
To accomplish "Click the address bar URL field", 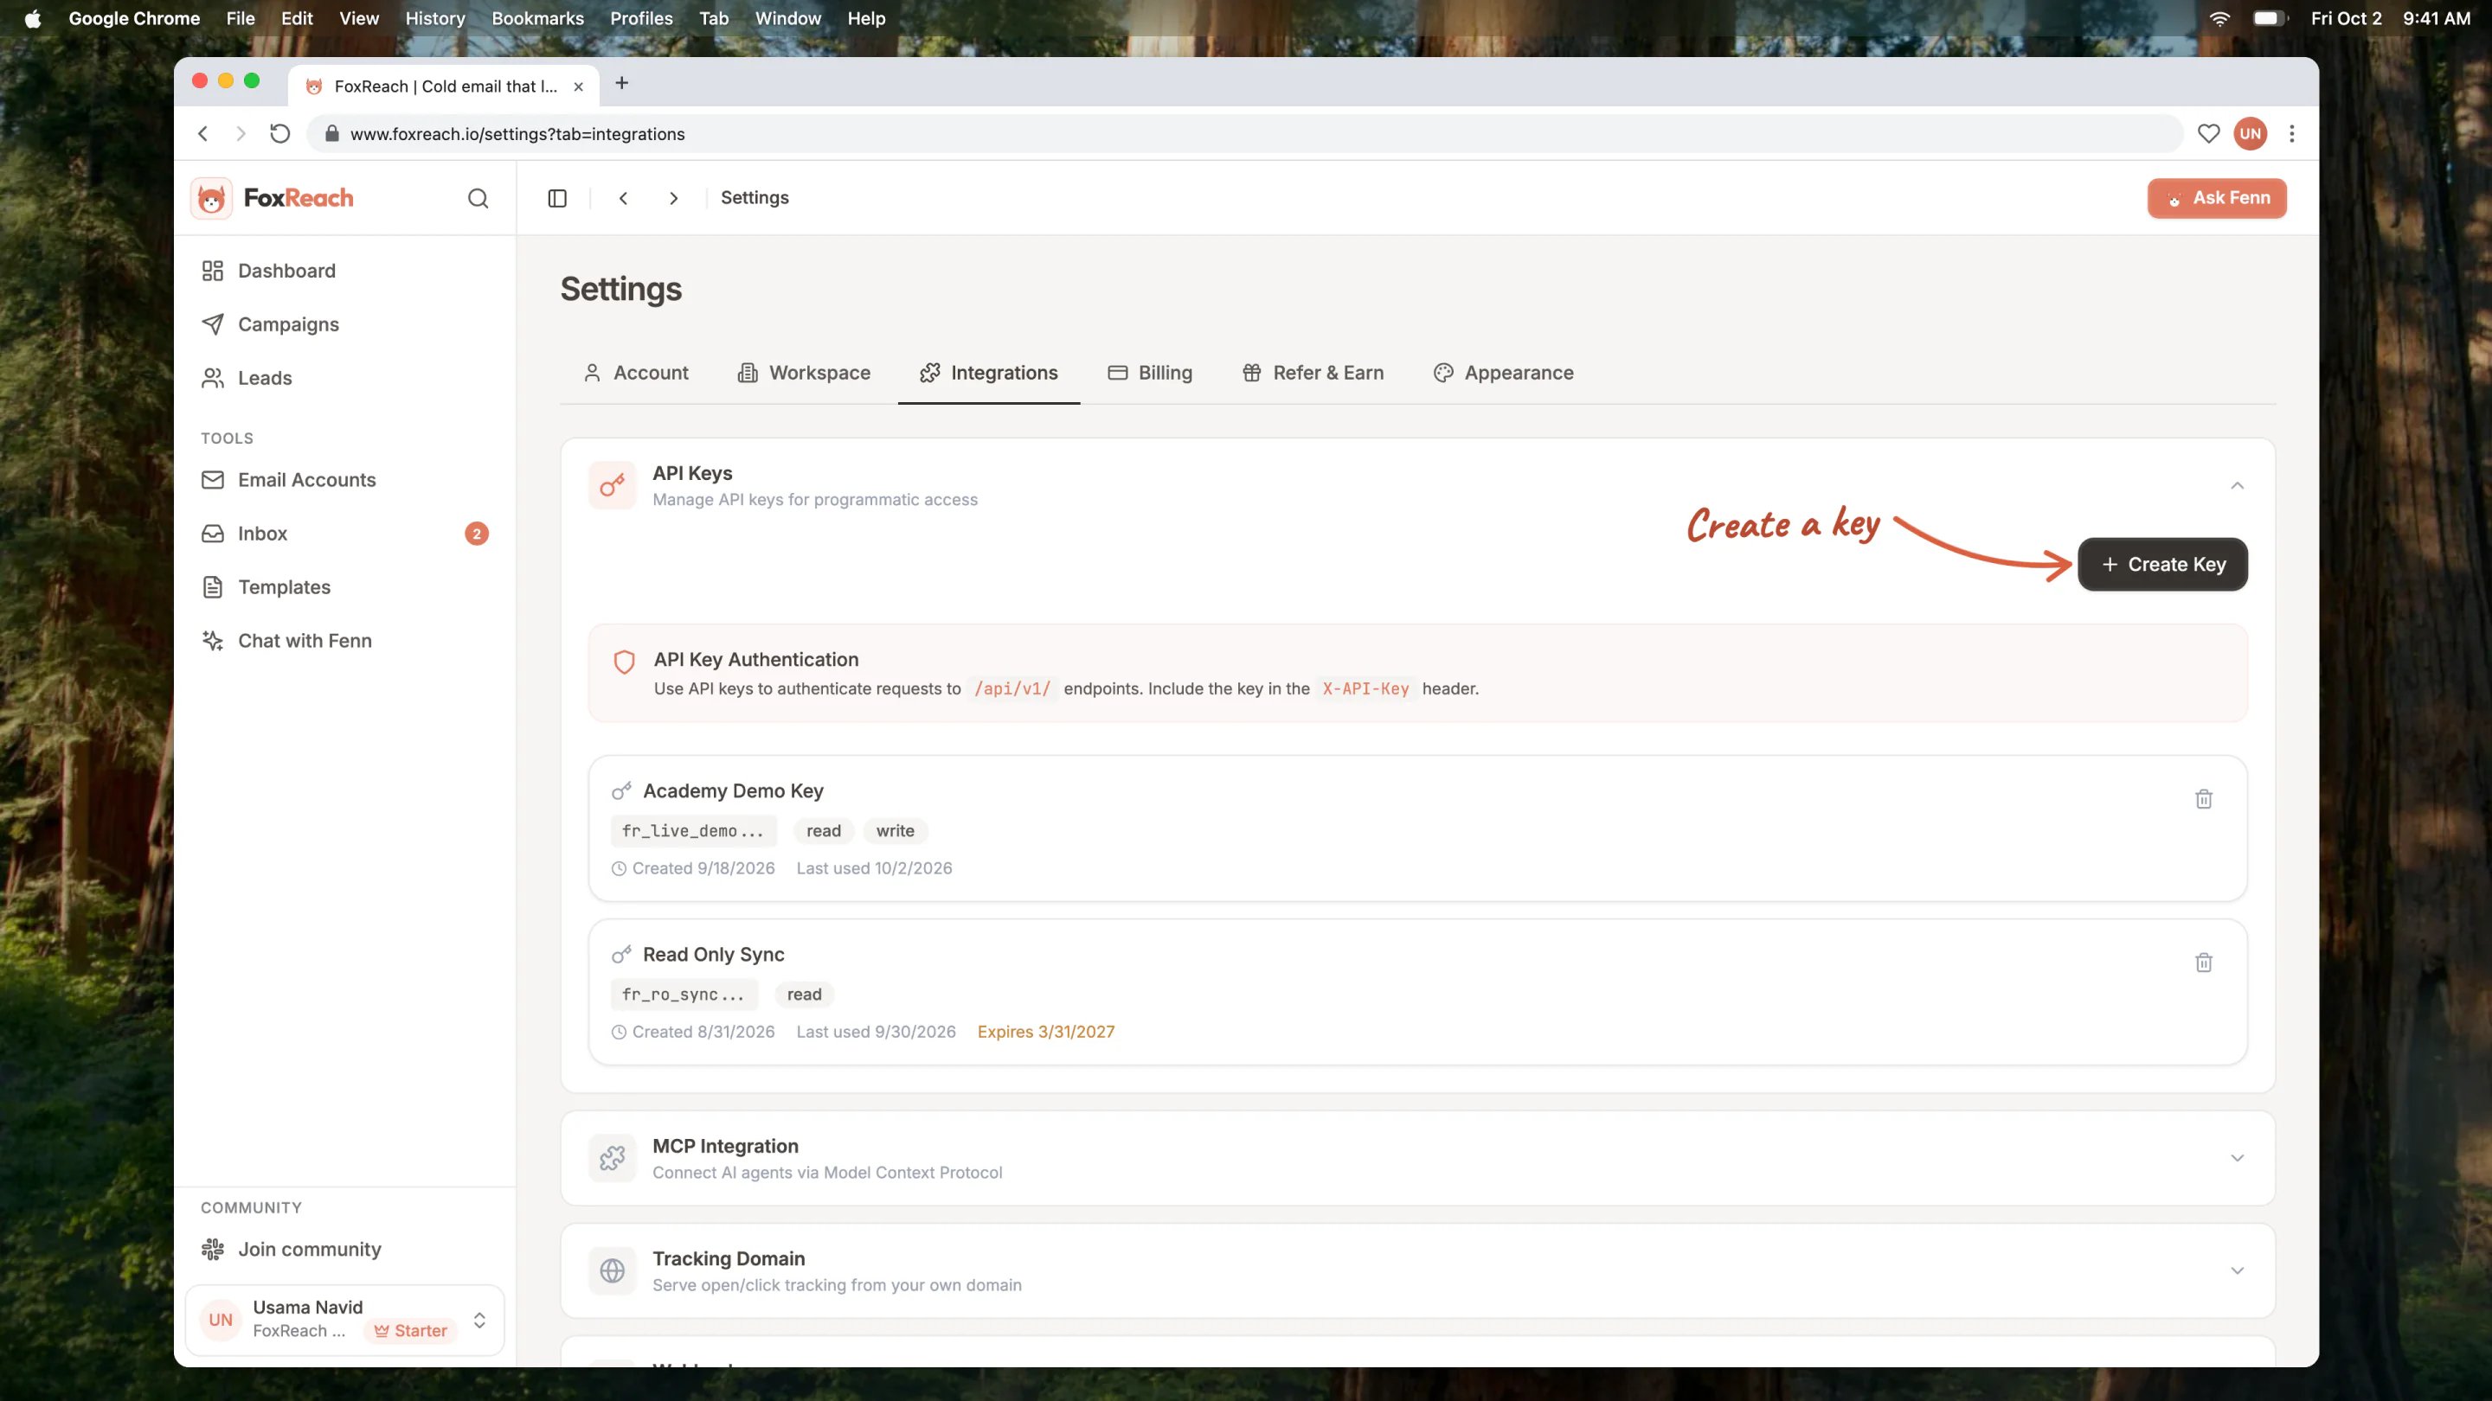I will (x=1244, y=133).
